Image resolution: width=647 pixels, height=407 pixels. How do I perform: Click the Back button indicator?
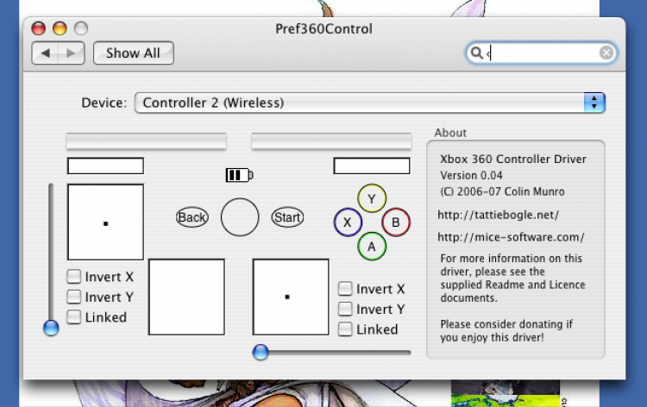click(x=192, y=217)
